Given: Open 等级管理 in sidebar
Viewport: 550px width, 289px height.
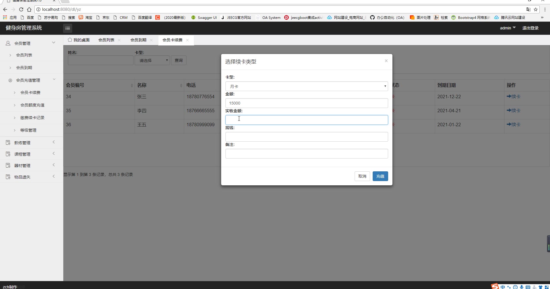Looking at the screenshot, I should [x=28, y=130].
